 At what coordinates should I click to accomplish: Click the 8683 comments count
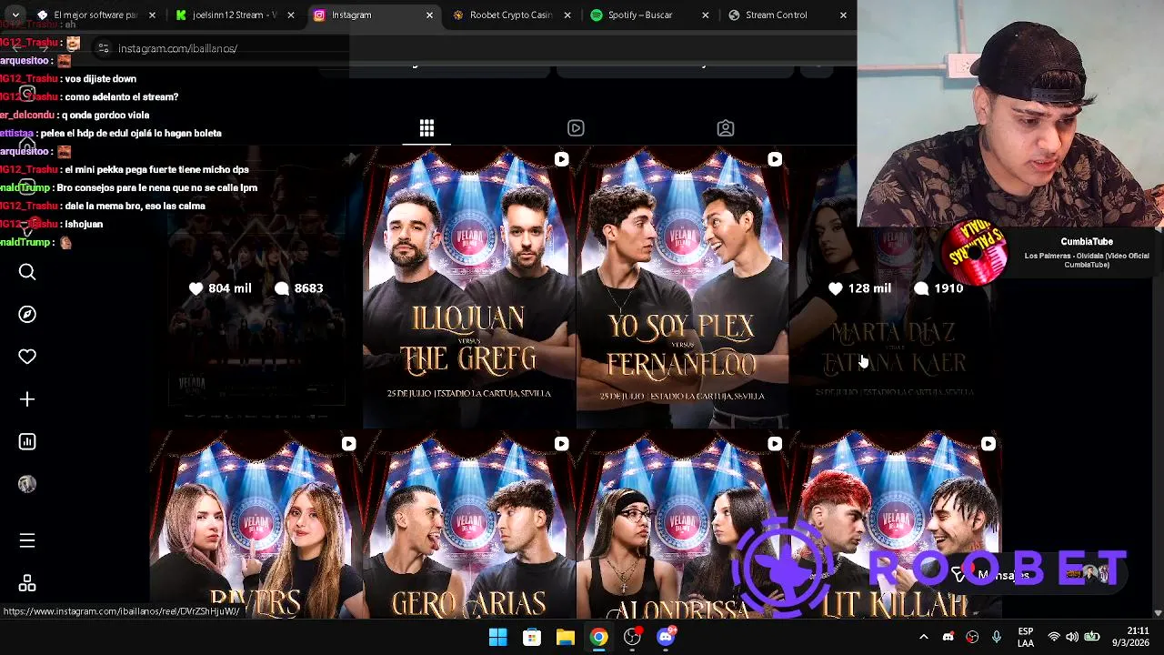[x=299, y=288]
